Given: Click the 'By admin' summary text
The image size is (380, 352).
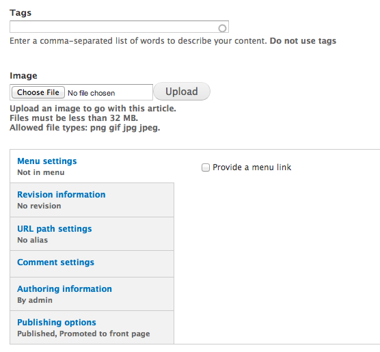Looking at the screenshot, I should pos(35,300).
